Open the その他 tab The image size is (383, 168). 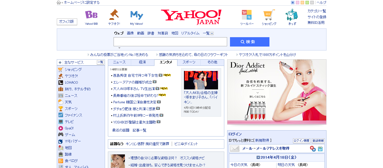pyautogui.click(x=212, y=62)
